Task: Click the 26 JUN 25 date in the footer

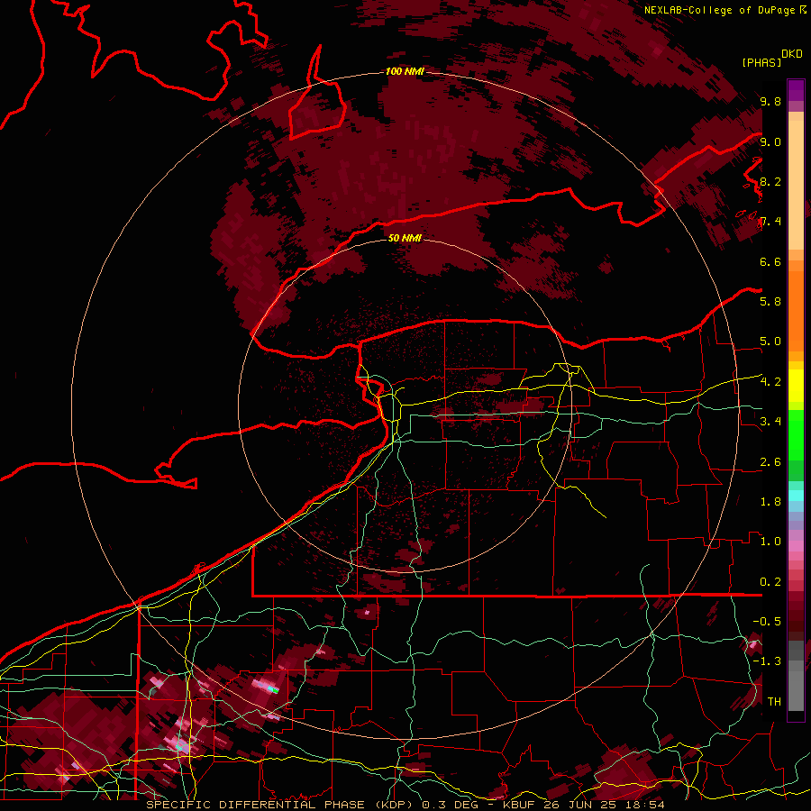Action: tap(579, 805)
